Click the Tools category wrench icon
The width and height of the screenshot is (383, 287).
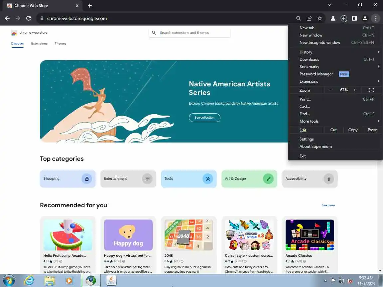[x=208, y=179]
